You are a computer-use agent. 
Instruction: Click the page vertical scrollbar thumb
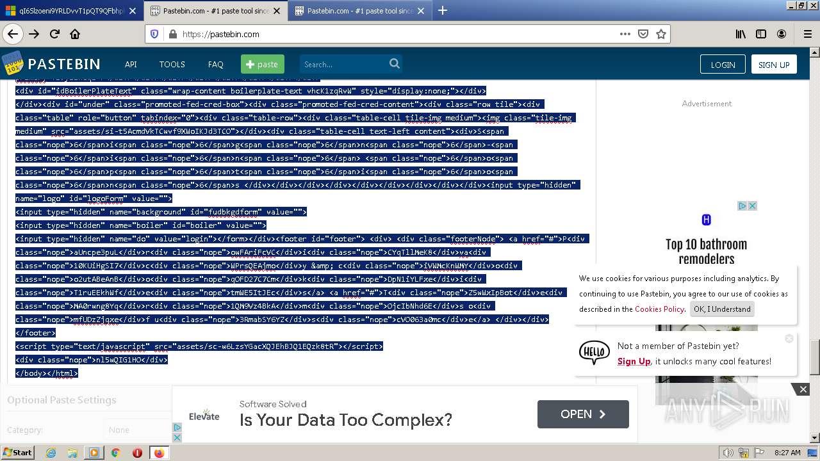pyautogui.click(x=815, y=357)
